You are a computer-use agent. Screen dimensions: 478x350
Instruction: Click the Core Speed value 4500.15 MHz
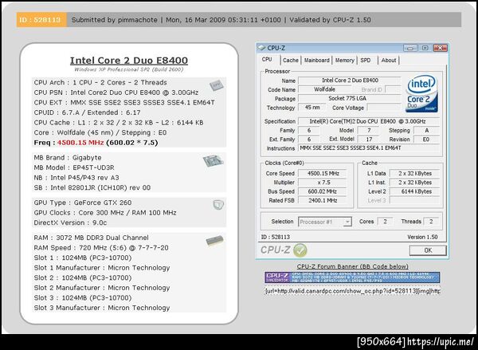coord(323,173)
